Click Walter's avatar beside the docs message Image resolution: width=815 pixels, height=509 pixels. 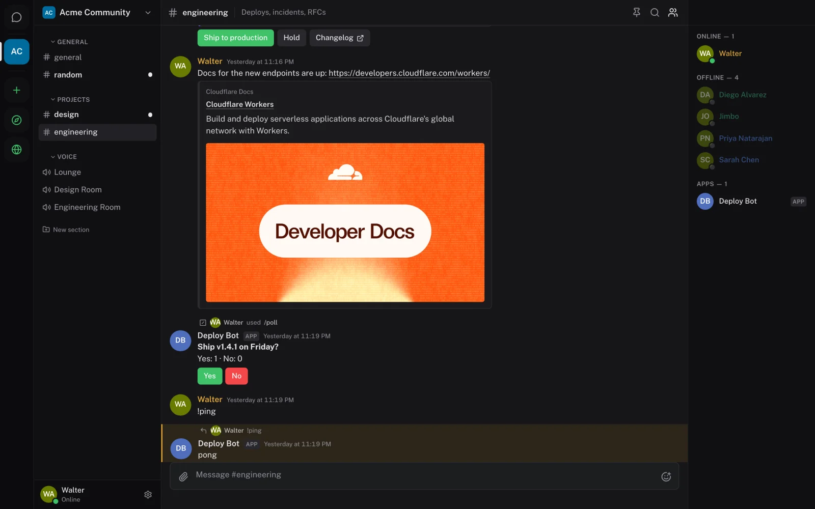[x=180, y=66]
